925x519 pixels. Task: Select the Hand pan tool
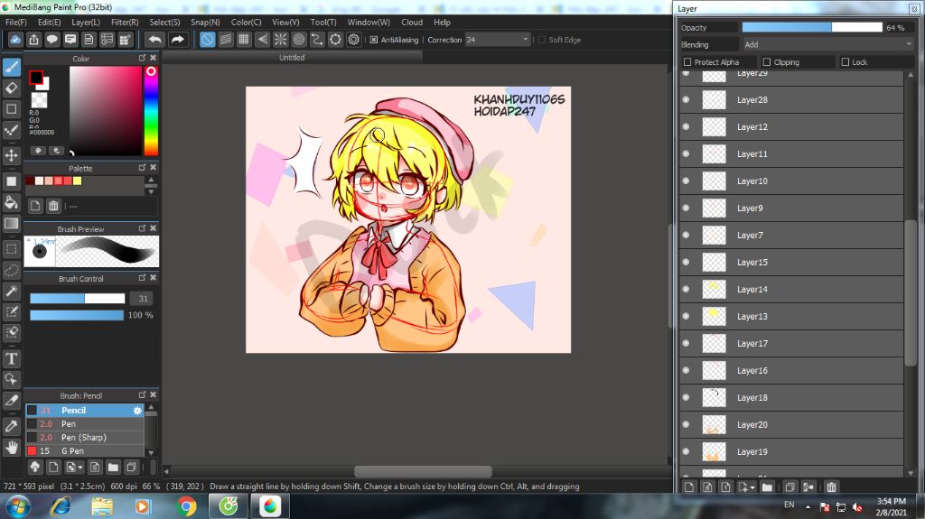(x=12, y=447)
